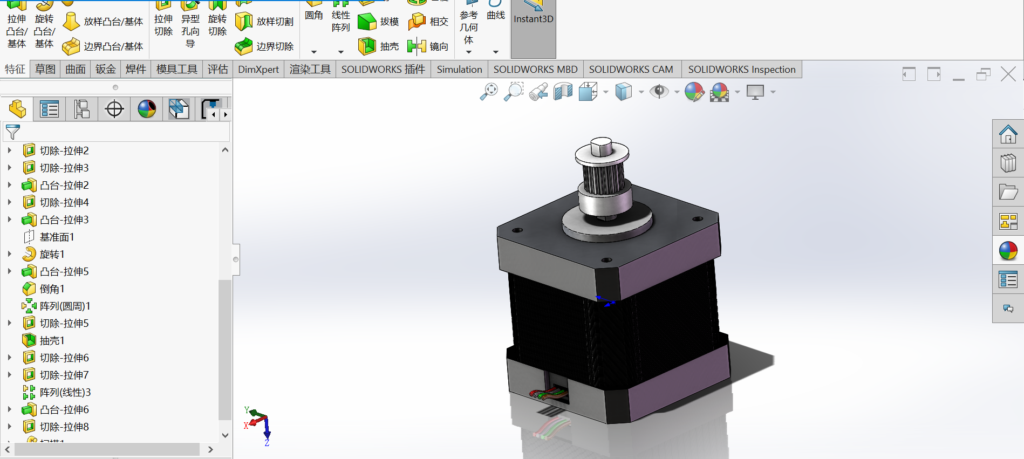Open the View Orientation cube icon
The image size is (1024, 459).
[x=588, y=91]
